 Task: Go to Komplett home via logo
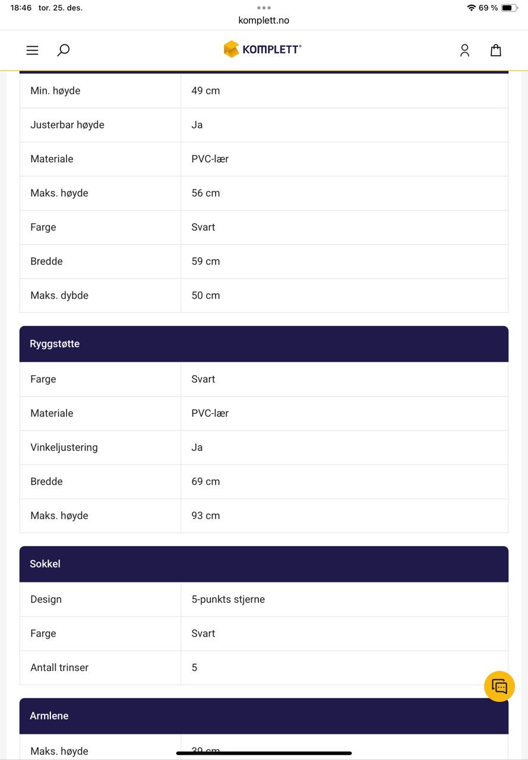pos(263,49)
